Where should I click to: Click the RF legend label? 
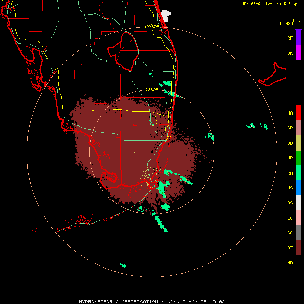click(x=290, y=38)
